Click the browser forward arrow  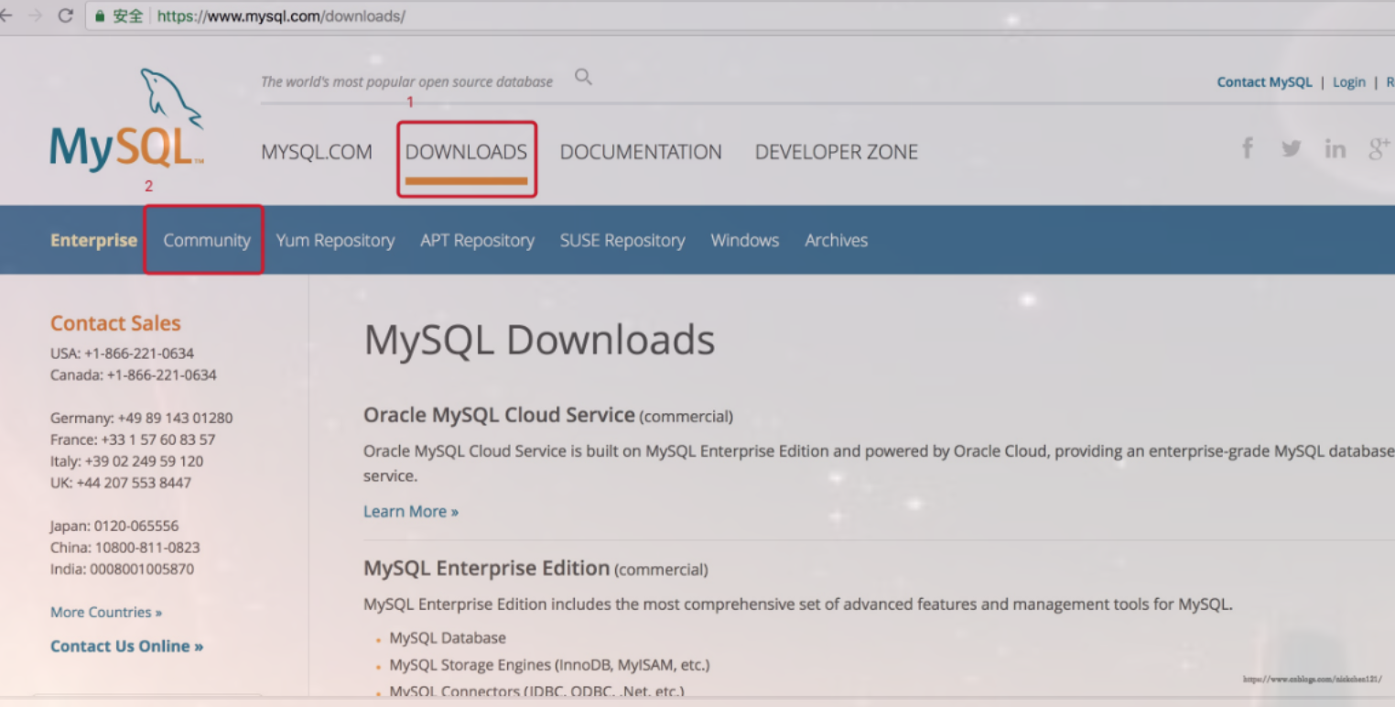(35, 16)
